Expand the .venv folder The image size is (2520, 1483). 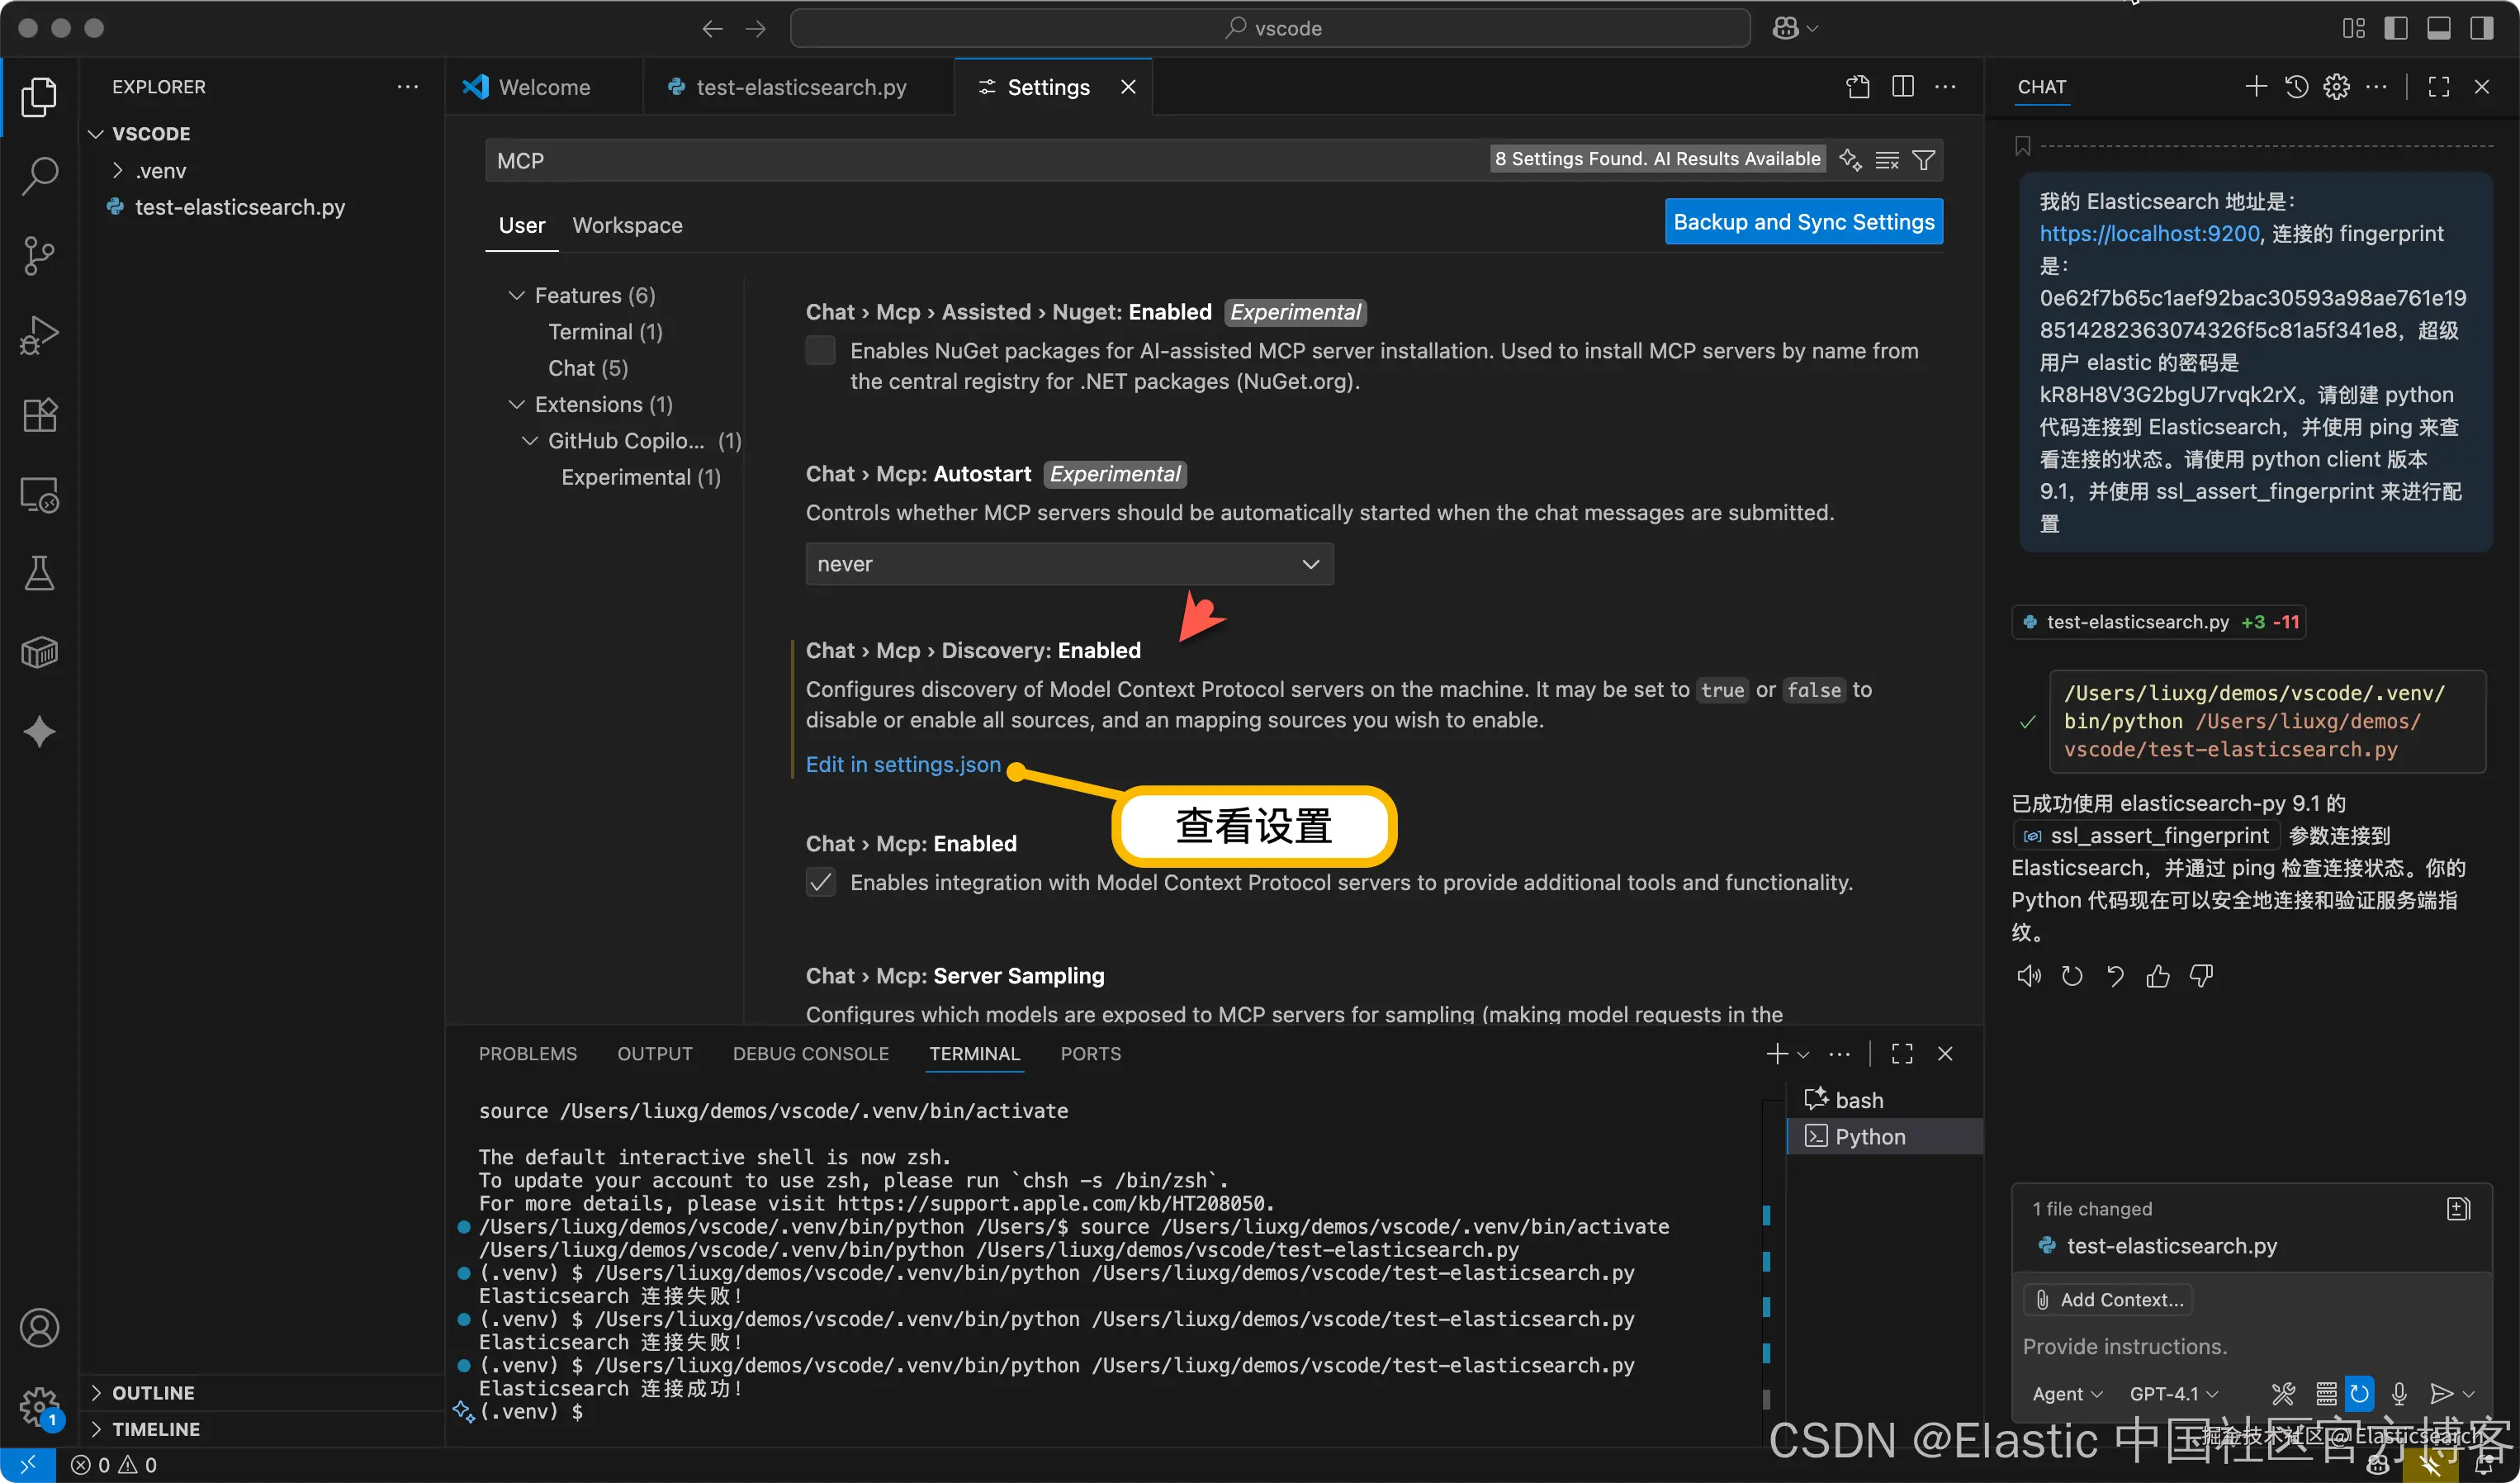tap(117, 171)
